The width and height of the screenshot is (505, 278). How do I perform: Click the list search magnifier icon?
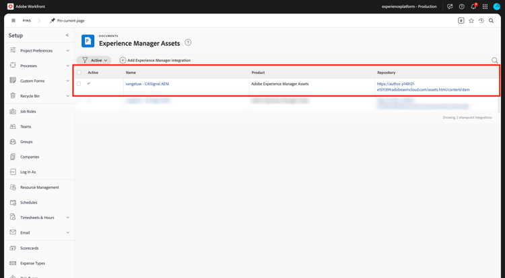click(x=495, y=60)
